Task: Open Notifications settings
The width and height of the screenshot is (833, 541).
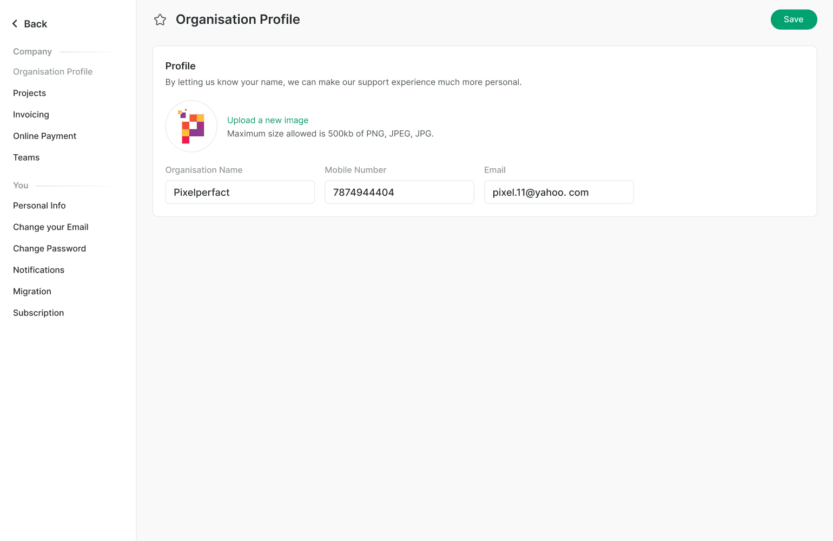Action: [x=39, y=270]
